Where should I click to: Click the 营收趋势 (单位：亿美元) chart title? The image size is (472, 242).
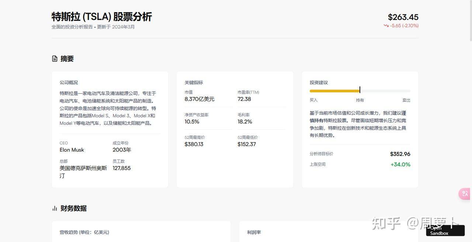[x=84, y=232]
